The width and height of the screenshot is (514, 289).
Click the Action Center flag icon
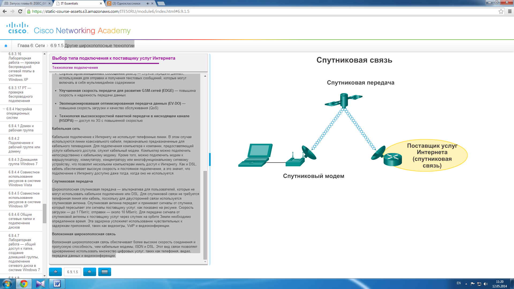(x=473, y=284)
